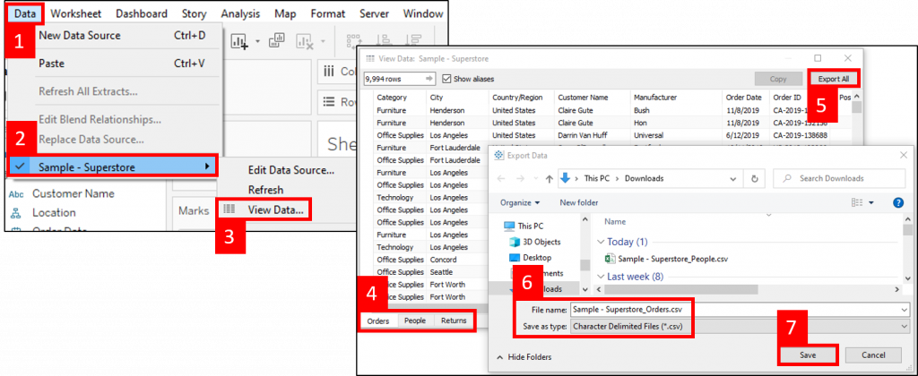Click the Up one level arrow in Export Data

549,179
